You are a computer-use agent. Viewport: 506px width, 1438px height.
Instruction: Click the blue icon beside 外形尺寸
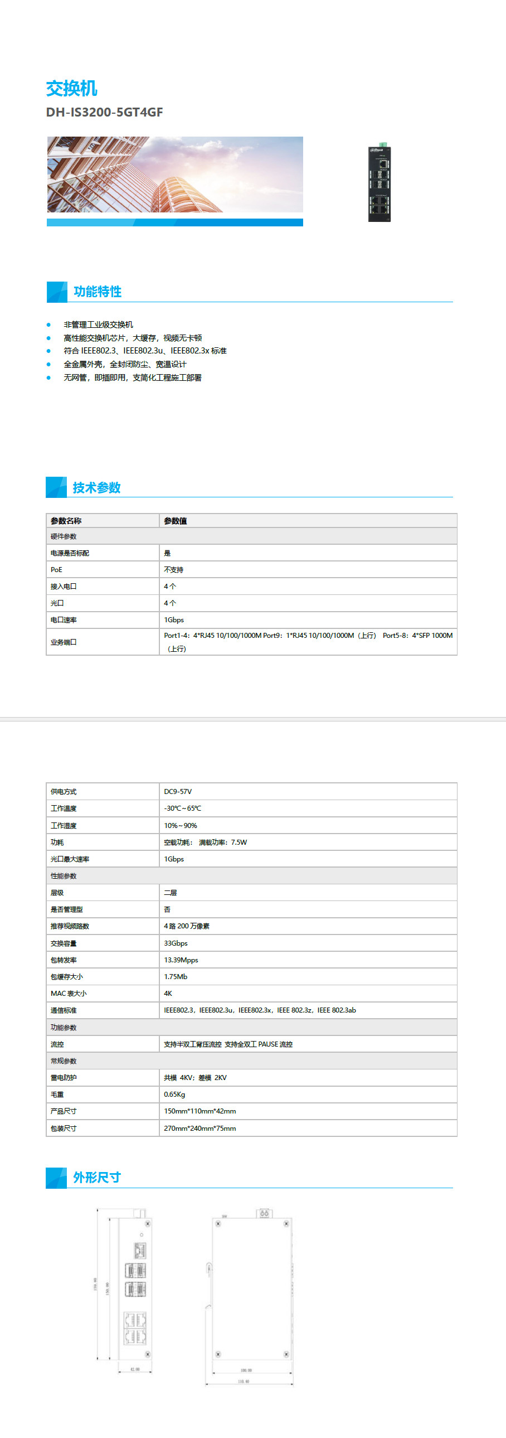click(56, 1178)
